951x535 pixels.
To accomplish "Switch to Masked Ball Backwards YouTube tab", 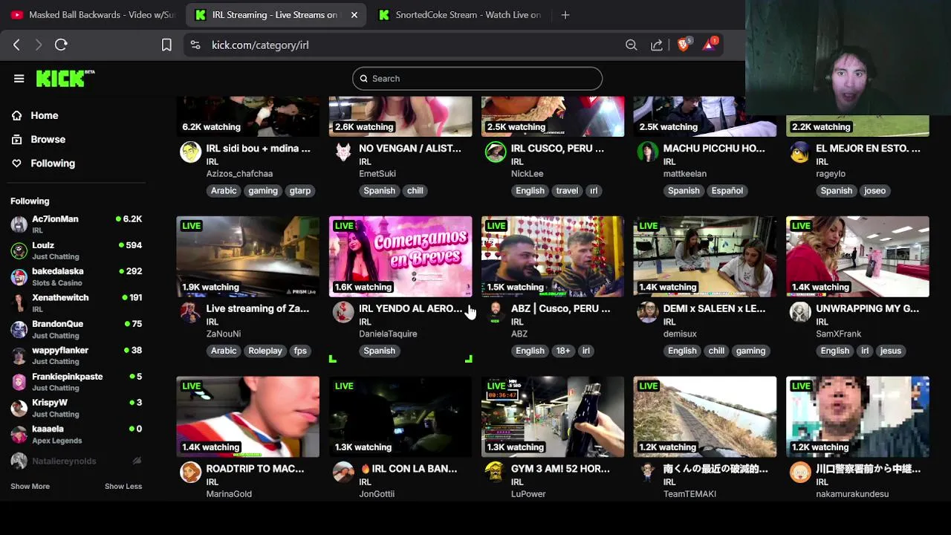I will 93,15.
